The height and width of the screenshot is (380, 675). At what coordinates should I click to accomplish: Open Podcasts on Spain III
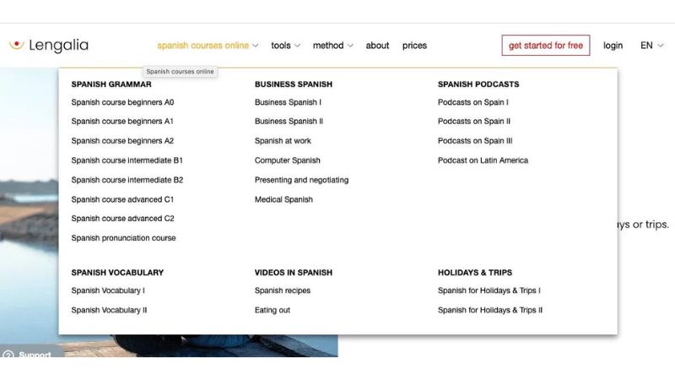[x=475, y=140]
